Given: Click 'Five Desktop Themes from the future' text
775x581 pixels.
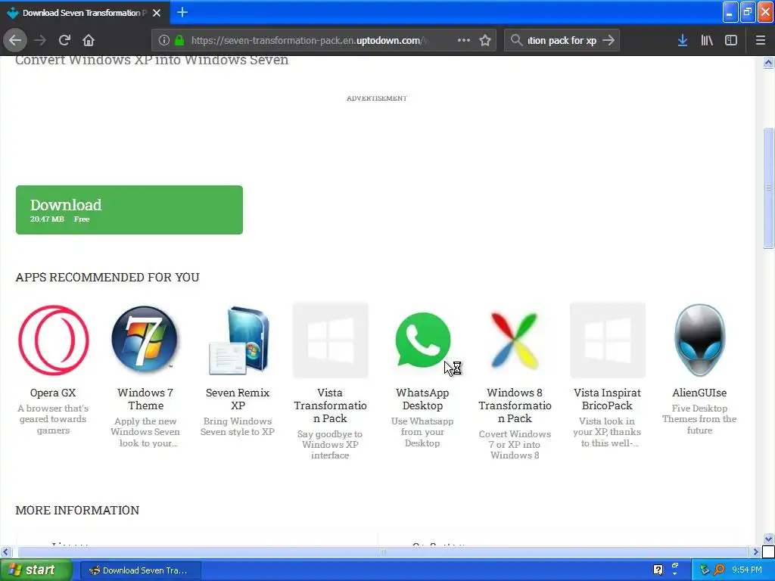Looking at the screenshot, I should 699,419.
